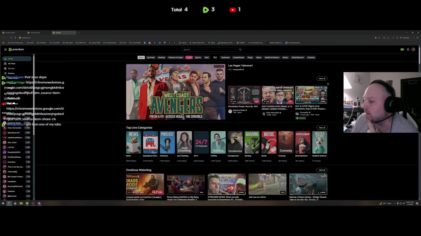The height and width of the screenshot is (236, 421).
Task: Open the West Coast Avengers featured stream
Action: click(x=176, y=92)
